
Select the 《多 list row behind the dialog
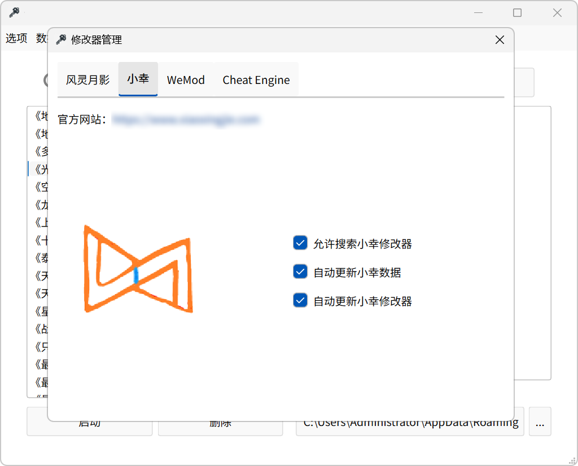point(38,151)
